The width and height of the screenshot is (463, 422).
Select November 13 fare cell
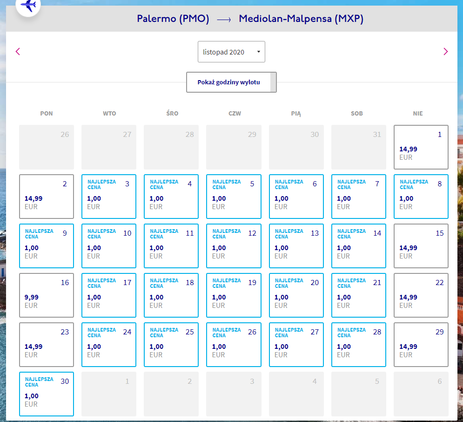pyautogui.click(x=296, y=246)
